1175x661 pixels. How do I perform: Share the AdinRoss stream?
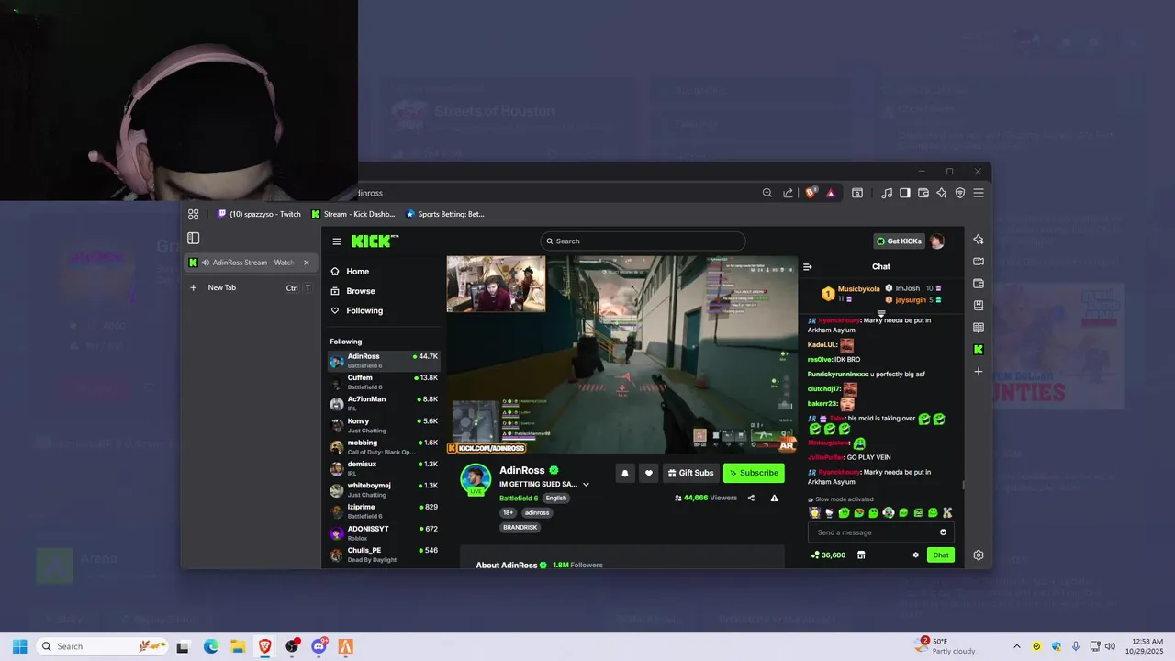(x=751, y=498)
